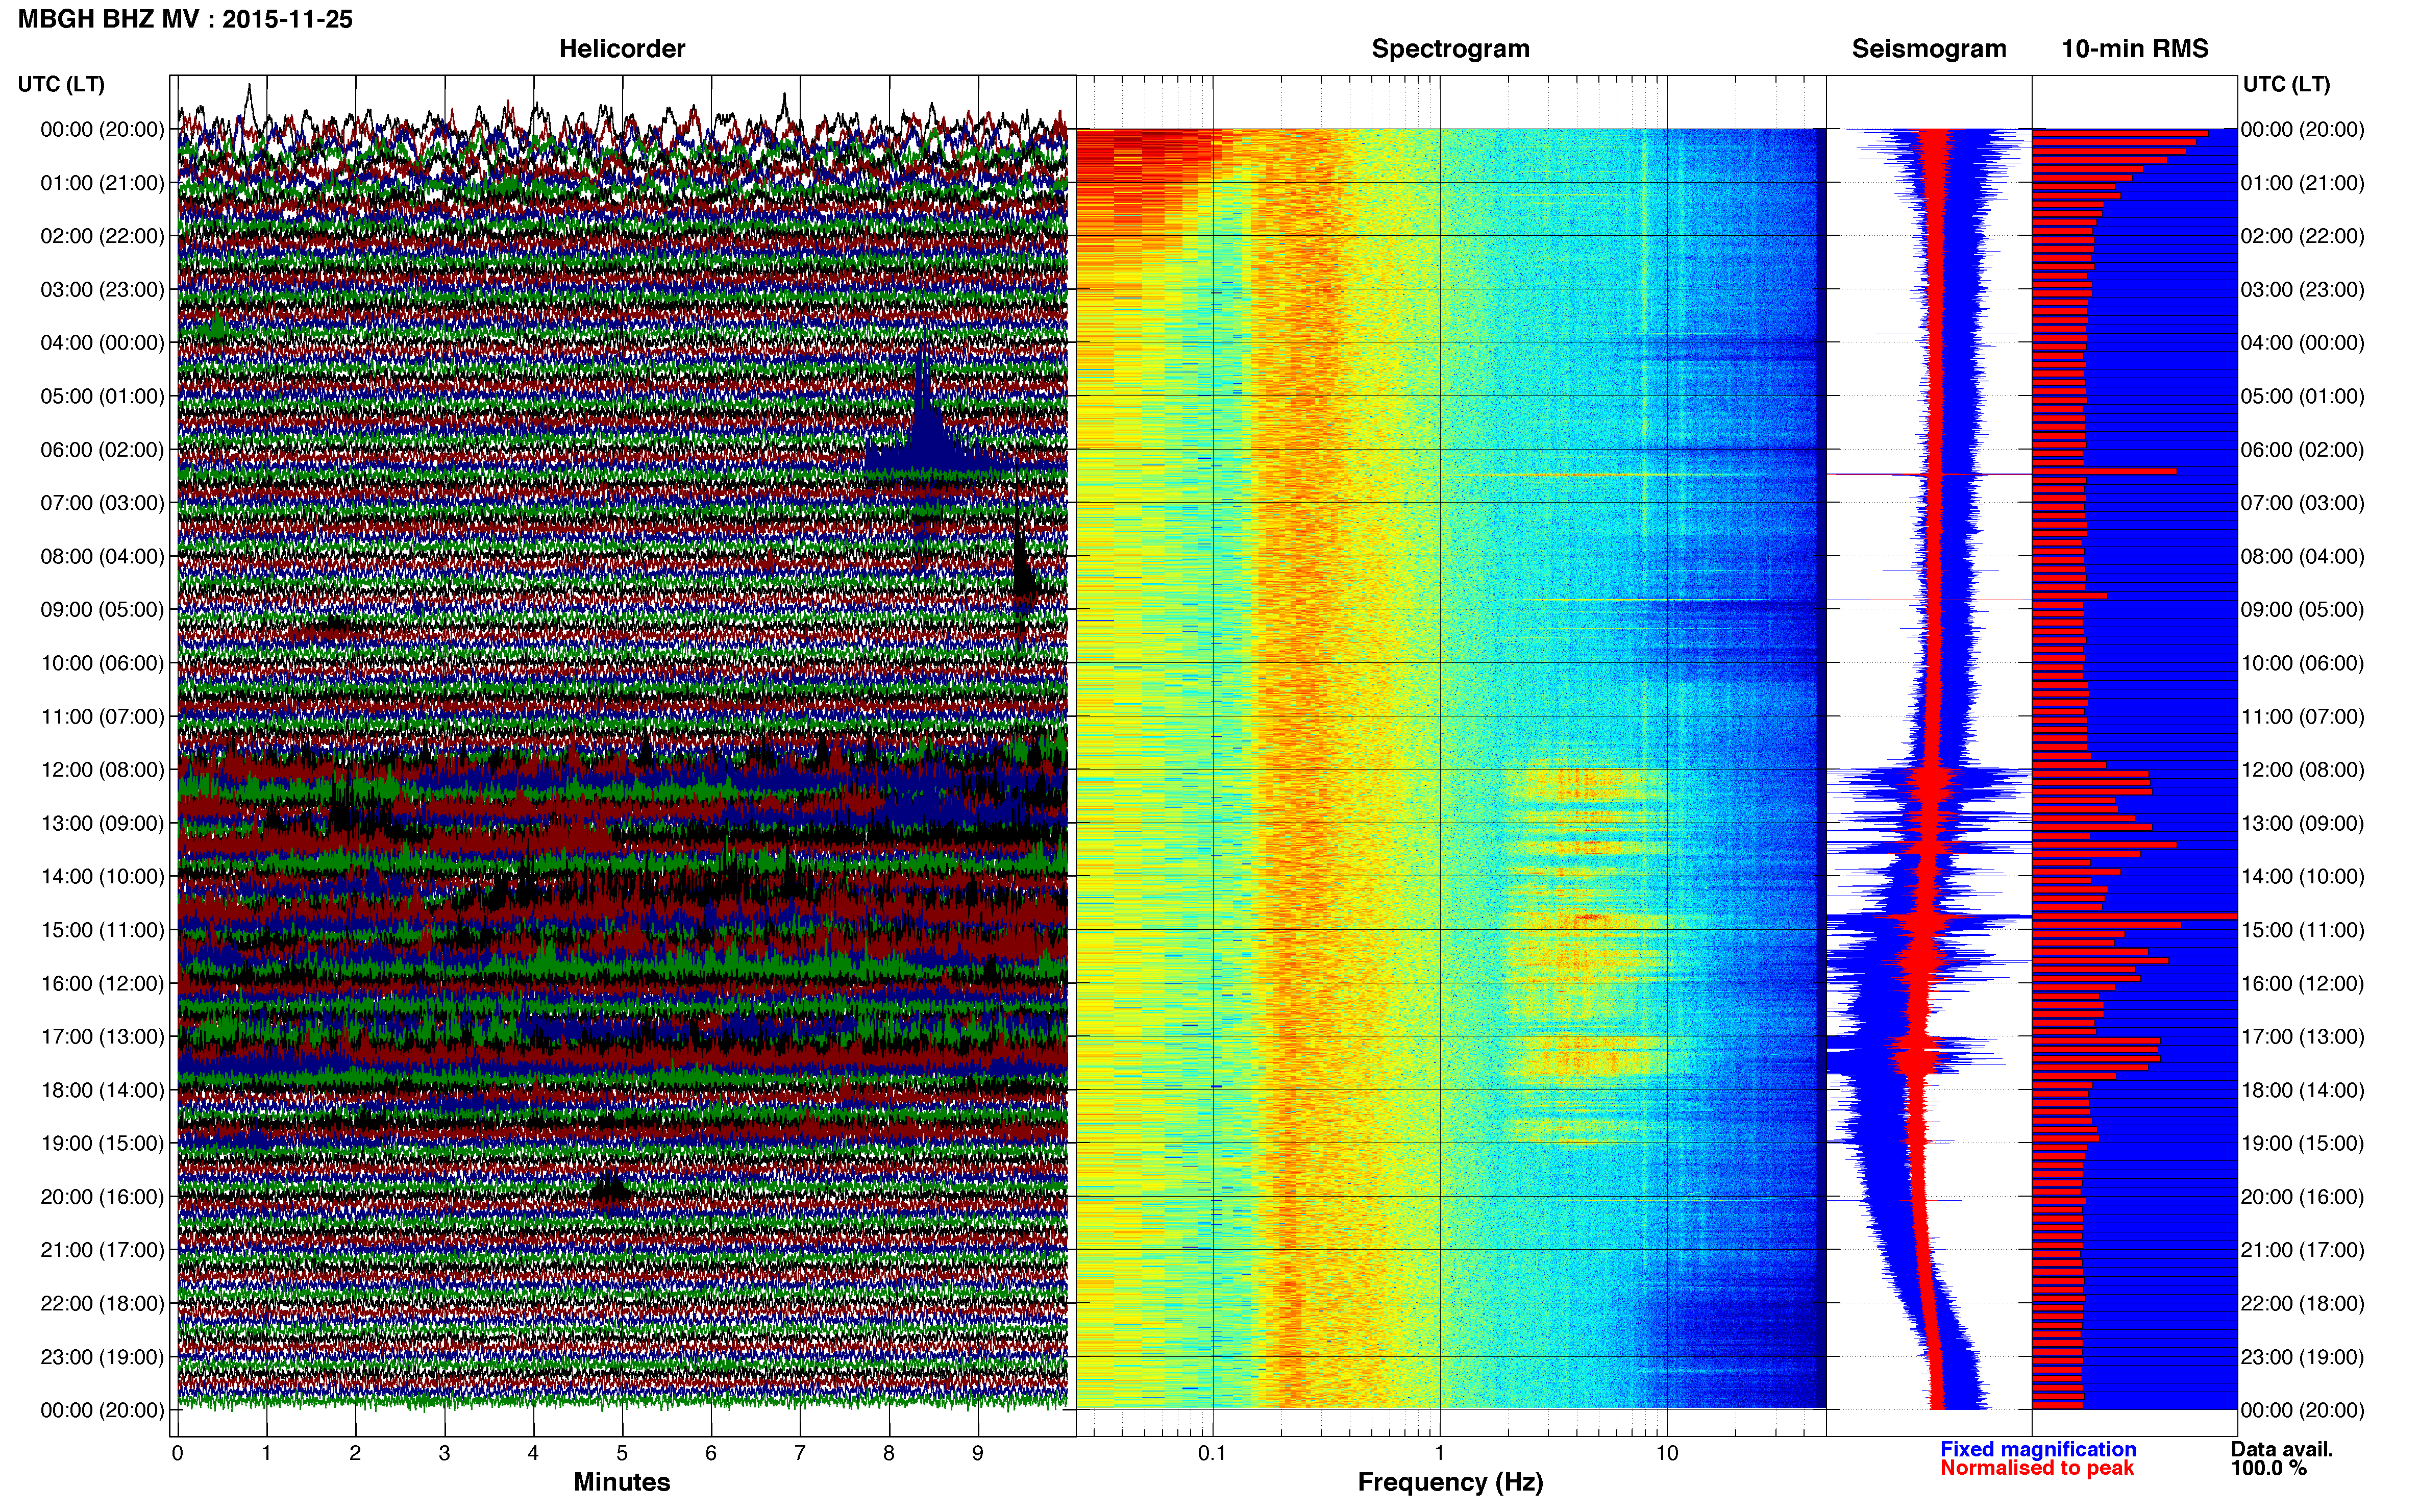The height and width of the screenshot is (1512, 2419).
Task: Click minute tick label 7 on the Helicorder axis
Action: 799,1453
